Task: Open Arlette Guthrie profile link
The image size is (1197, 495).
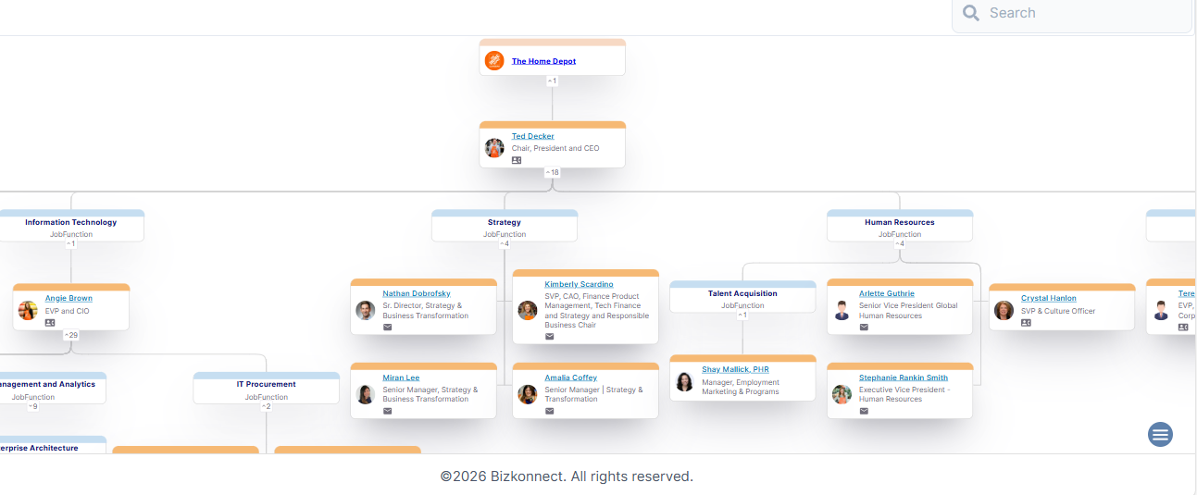Action: (886, 293)
